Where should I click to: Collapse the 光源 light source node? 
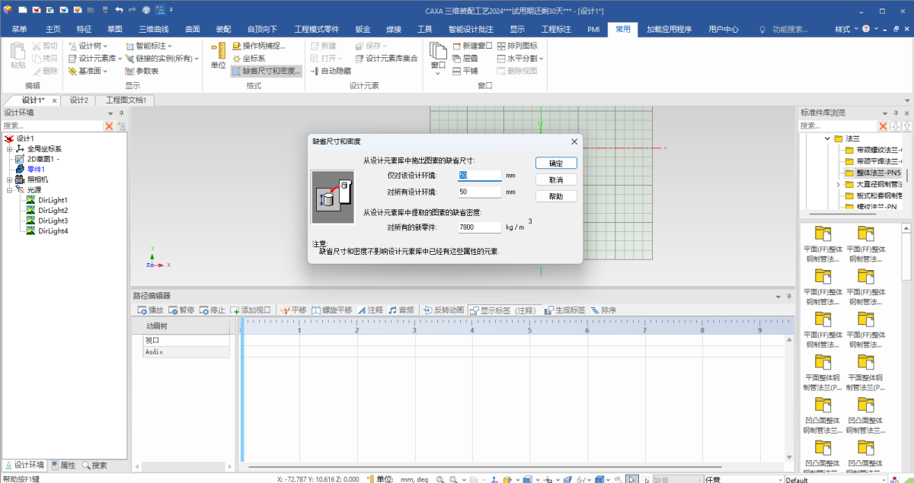[9, 190]
